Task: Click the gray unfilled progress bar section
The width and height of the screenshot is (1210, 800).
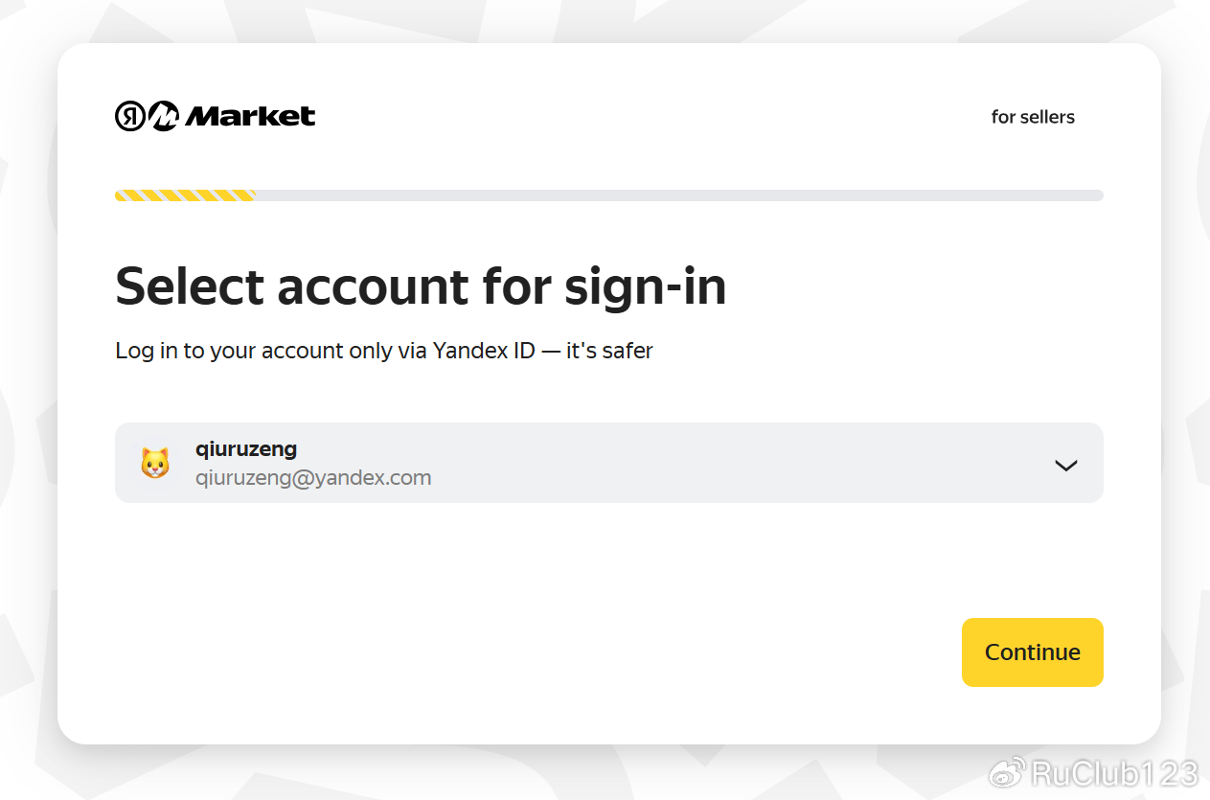Action: pos(679,195)
